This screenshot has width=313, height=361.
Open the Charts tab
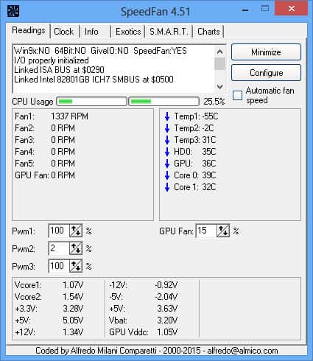coord(208,32)
